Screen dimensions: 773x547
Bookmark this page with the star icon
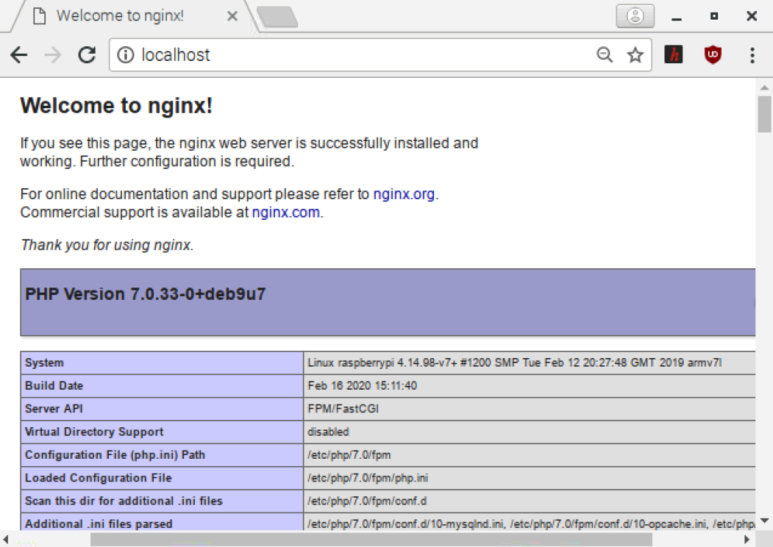(635, 54)
